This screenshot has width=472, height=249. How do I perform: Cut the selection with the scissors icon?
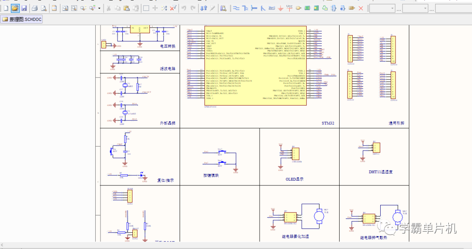click(x=109, y=8)
